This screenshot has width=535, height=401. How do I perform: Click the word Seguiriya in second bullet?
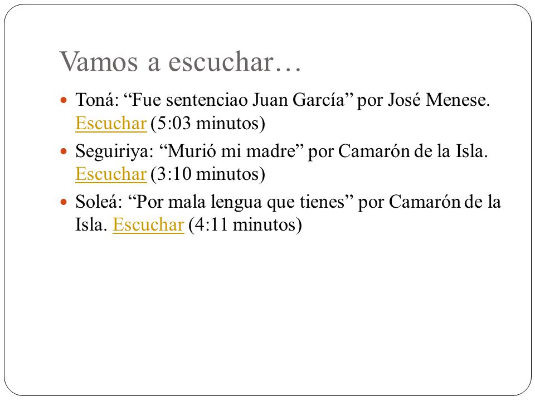[x=112, y=151]
